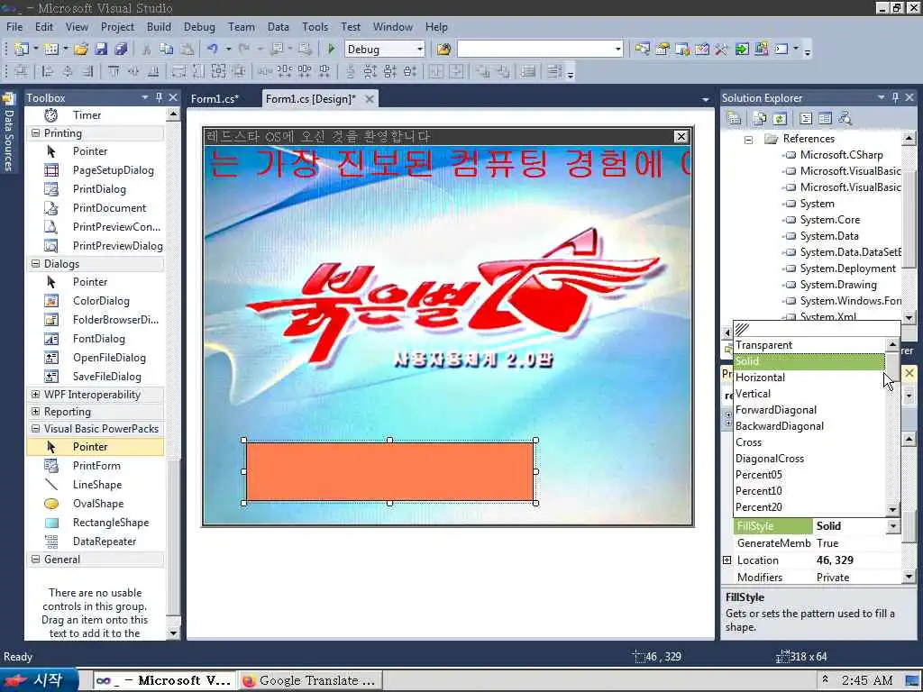Switch to Google Translate taskbar item
Viewport: 923px width, 692px height.
(310, 681)
